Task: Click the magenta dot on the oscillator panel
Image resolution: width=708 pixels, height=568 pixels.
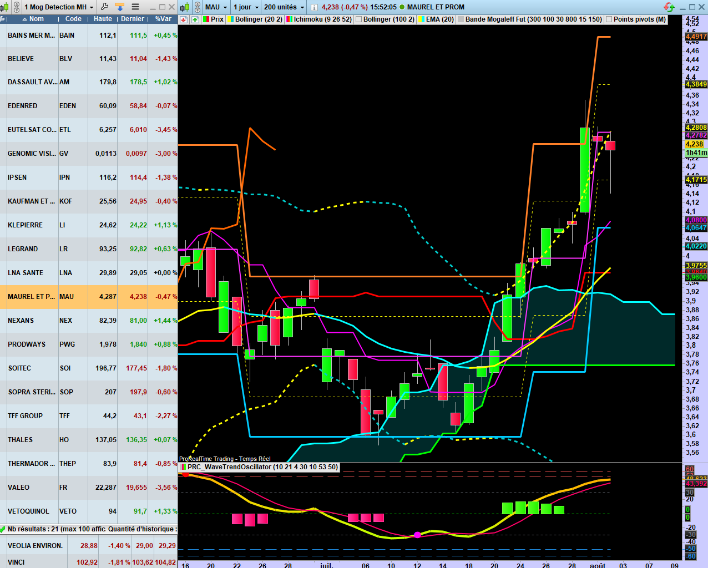Action: tap(417, 535)
